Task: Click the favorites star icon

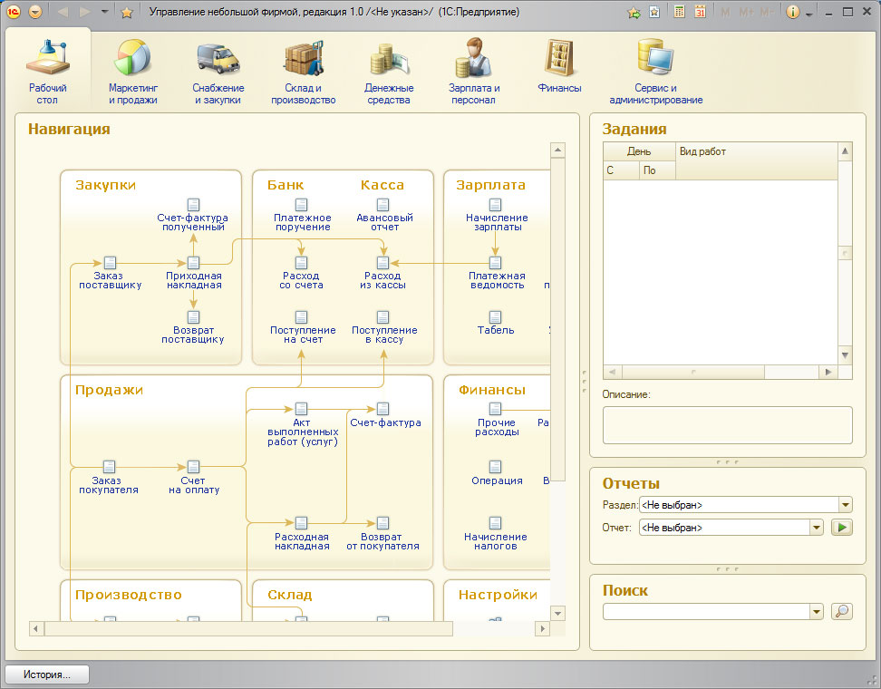Action: [x=127, y=12]
